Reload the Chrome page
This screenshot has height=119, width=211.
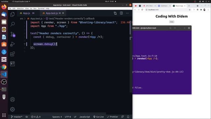pos(142,10)
